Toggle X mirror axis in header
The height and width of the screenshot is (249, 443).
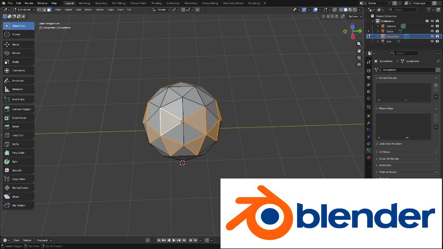point(328,16)
